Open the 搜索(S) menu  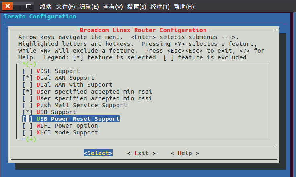tap(136, 7)
